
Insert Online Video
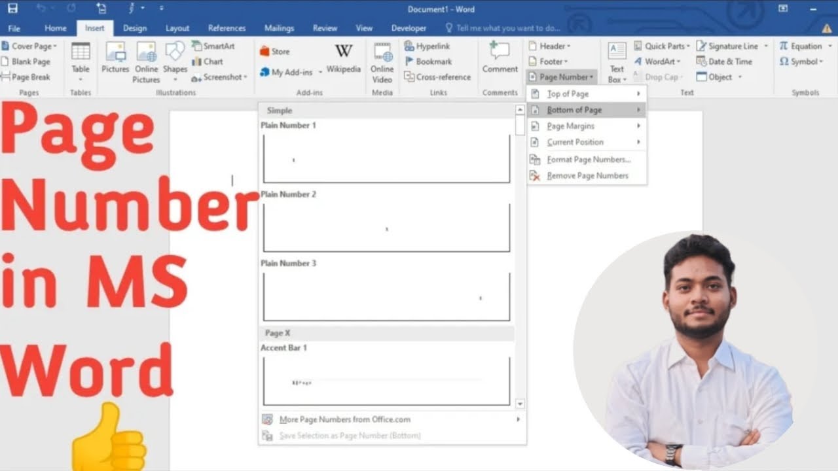pyautogui.click(x=382, y=62)
